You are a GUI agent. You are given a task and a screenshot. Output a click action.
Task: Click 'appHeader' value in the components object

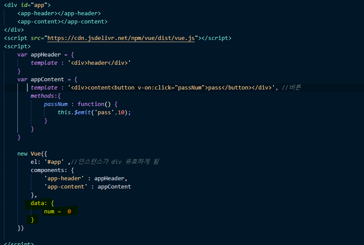[109, 179]
